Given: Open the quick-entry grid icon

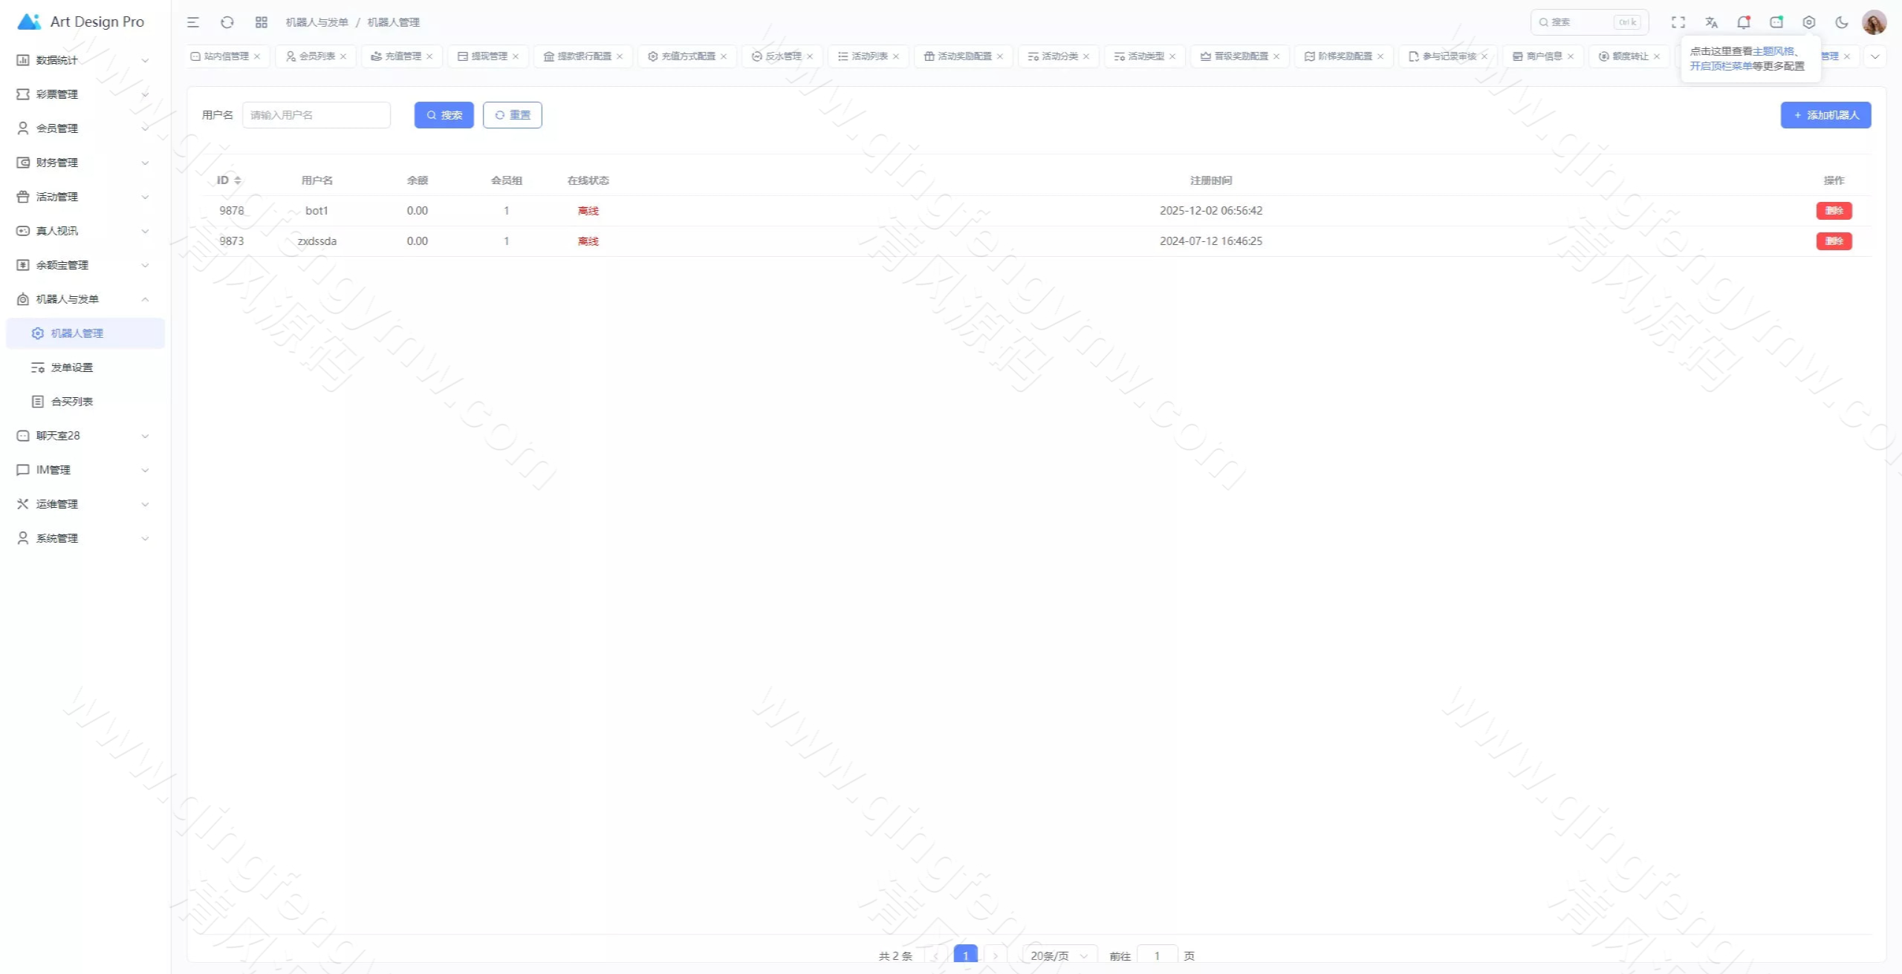Looking at the screenshot, I should point(261,22).
